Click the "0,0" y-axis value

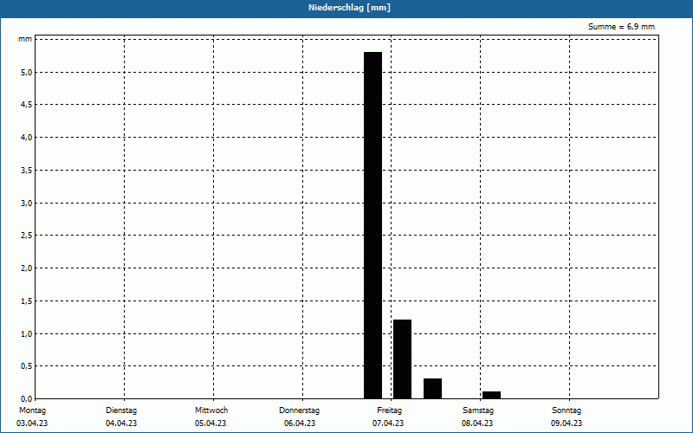point(27,398)
